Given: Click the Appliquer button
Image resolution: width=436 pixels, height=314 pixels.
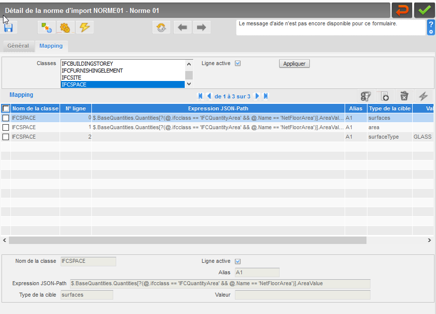Looking at the screenshot, I should click(294, 64).
